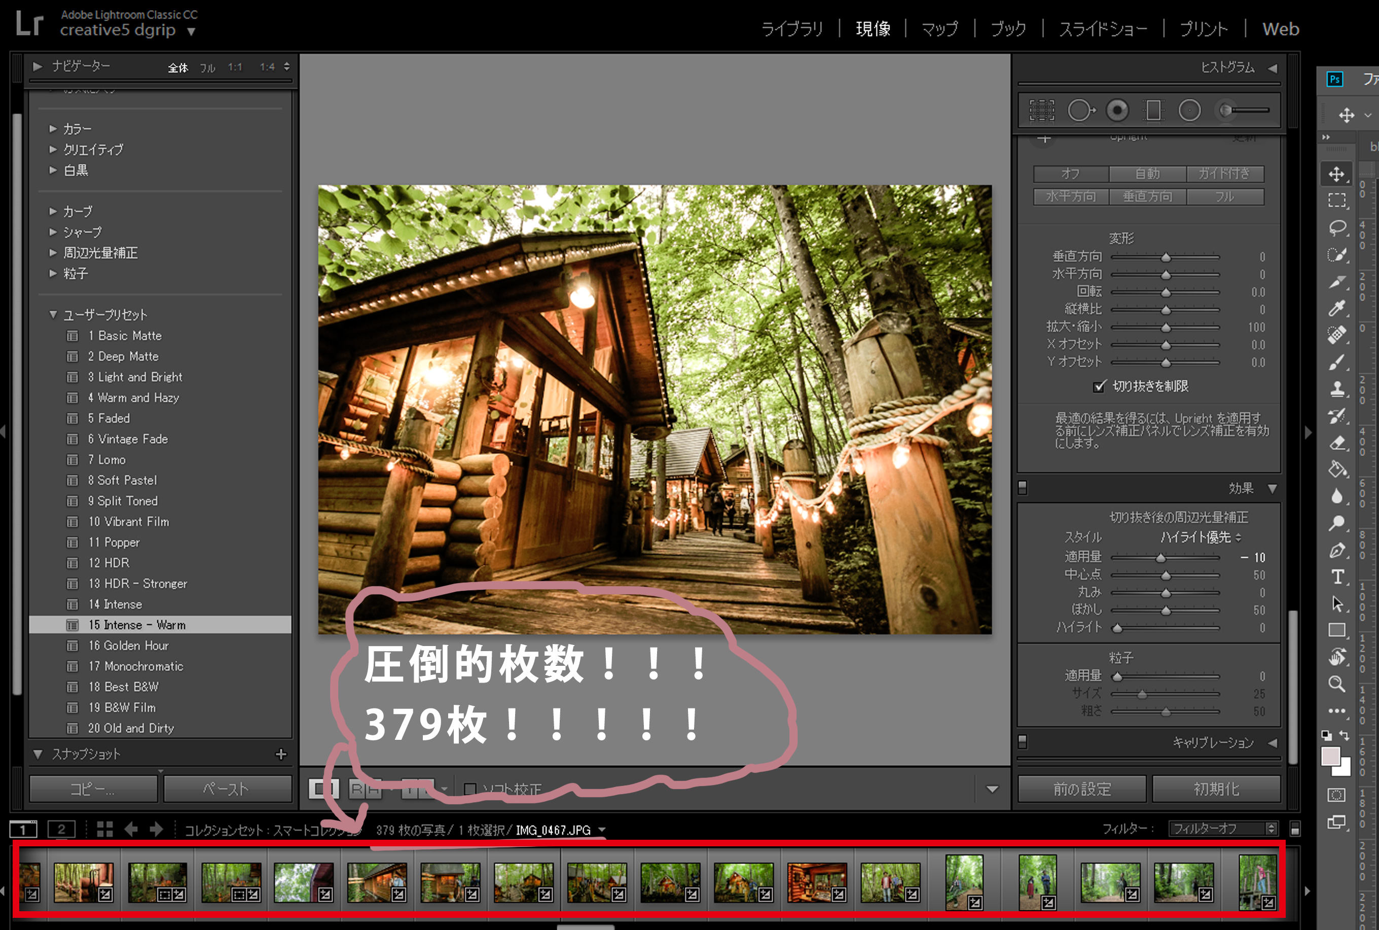Click the ペースト button

(x=228, y=789)
